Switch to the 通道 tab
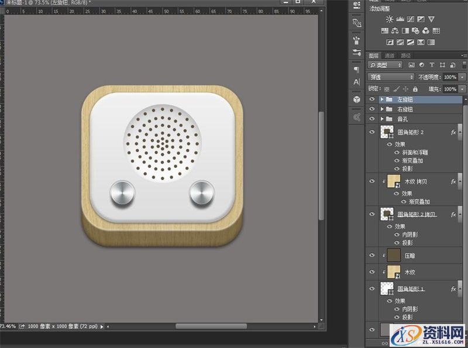The width and height of the screenshot is (468, 348). click(390, 56)
